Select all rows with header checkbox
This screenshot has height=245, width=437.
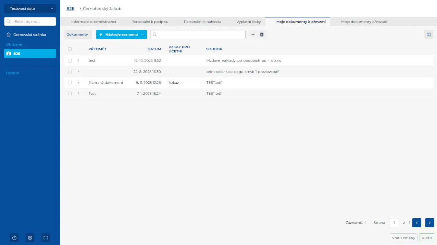click(70, 49)
